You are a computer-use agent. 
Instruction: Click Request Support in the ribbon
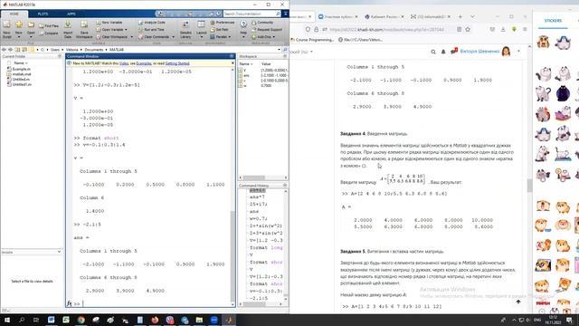[x=267, y=30]
